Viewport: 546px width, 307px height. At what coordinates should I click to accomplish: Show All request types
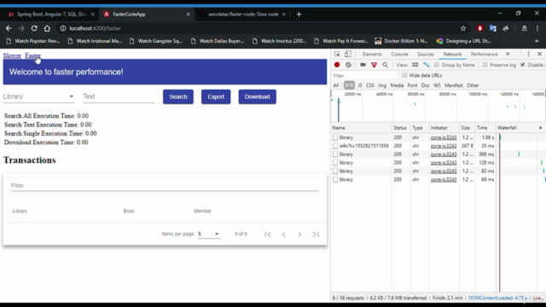click(335, 85)
